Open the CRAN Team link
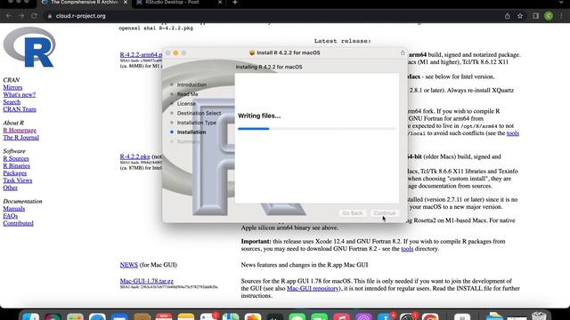This screenshot has height=320, width=570. pos(20,109)
